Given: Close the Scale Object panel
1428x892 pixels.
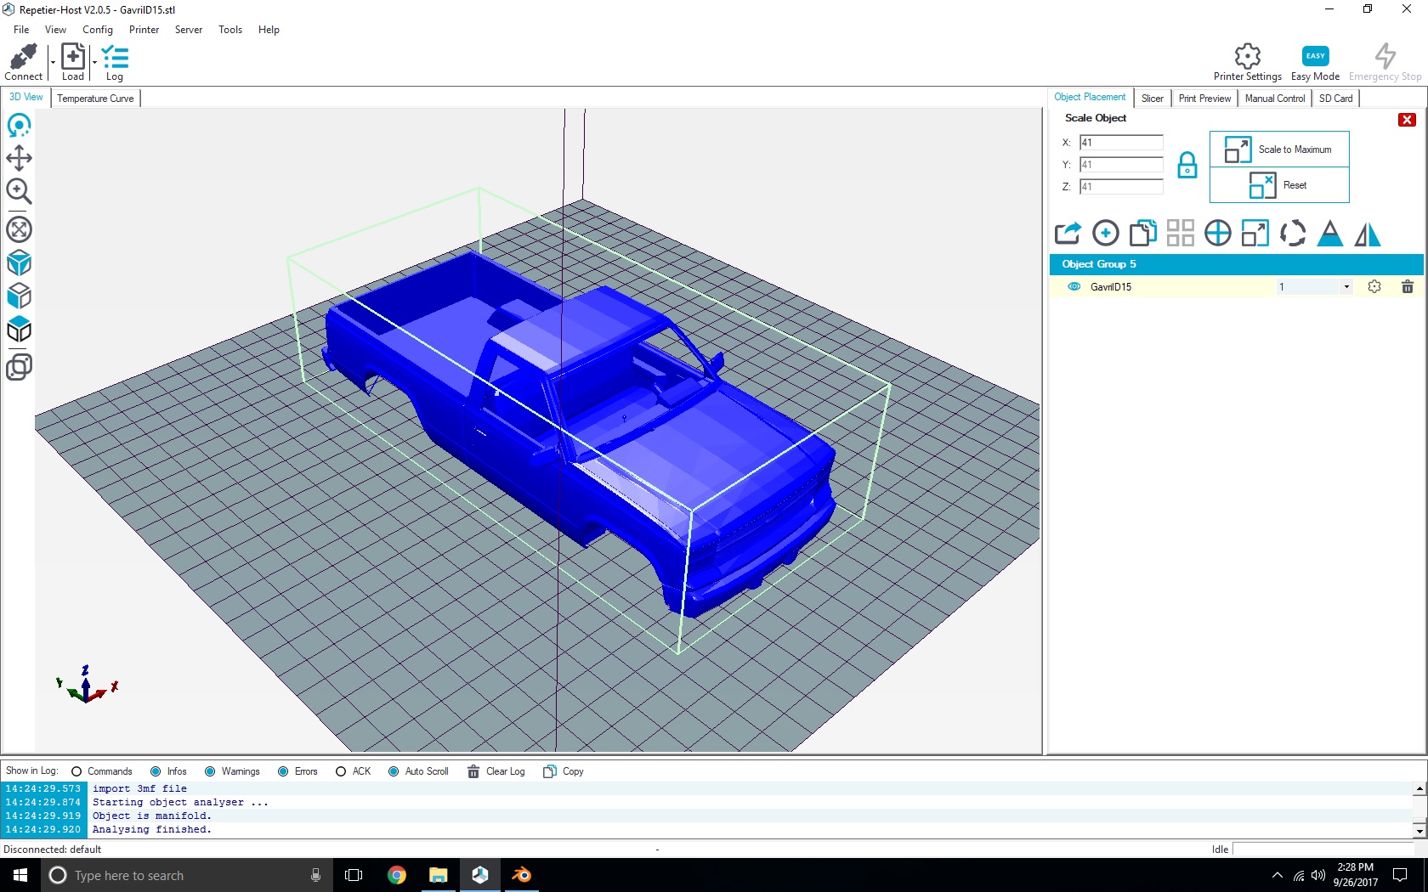Looking at the screenshot, I should click(x=1407, y=120).
